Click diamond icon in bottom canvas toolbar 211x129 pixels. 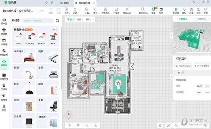tap(78, 125)
